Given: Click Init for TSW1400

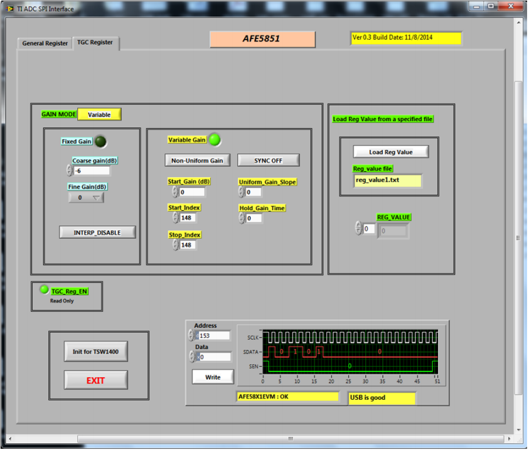Looking at the screenshot, I should [95, 351].
